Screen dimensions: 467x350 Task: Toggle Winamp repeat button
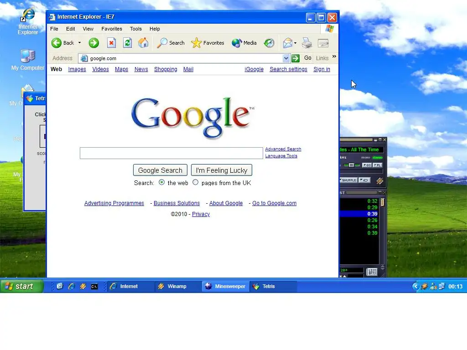click(364, 180)
